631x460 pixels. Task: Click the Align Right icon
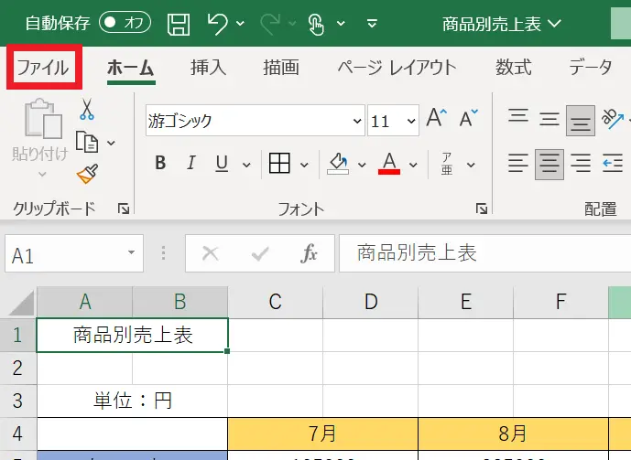[x=581, y=164]
